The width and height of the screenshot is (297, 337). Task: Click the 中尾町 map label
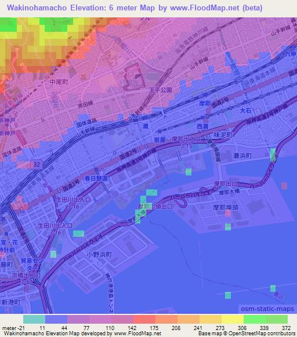(59, 82)
